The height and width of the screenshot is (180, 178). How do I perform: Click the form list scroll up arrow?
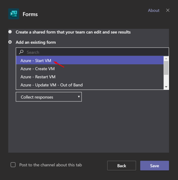[166, 59]
